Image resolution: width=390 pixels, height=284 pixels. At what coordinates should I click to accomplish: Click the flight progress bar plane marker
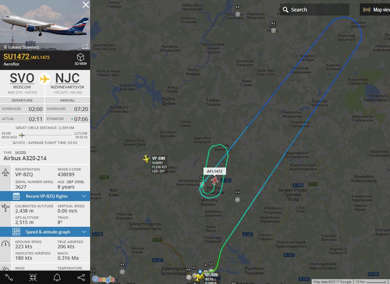coord(22,135)
